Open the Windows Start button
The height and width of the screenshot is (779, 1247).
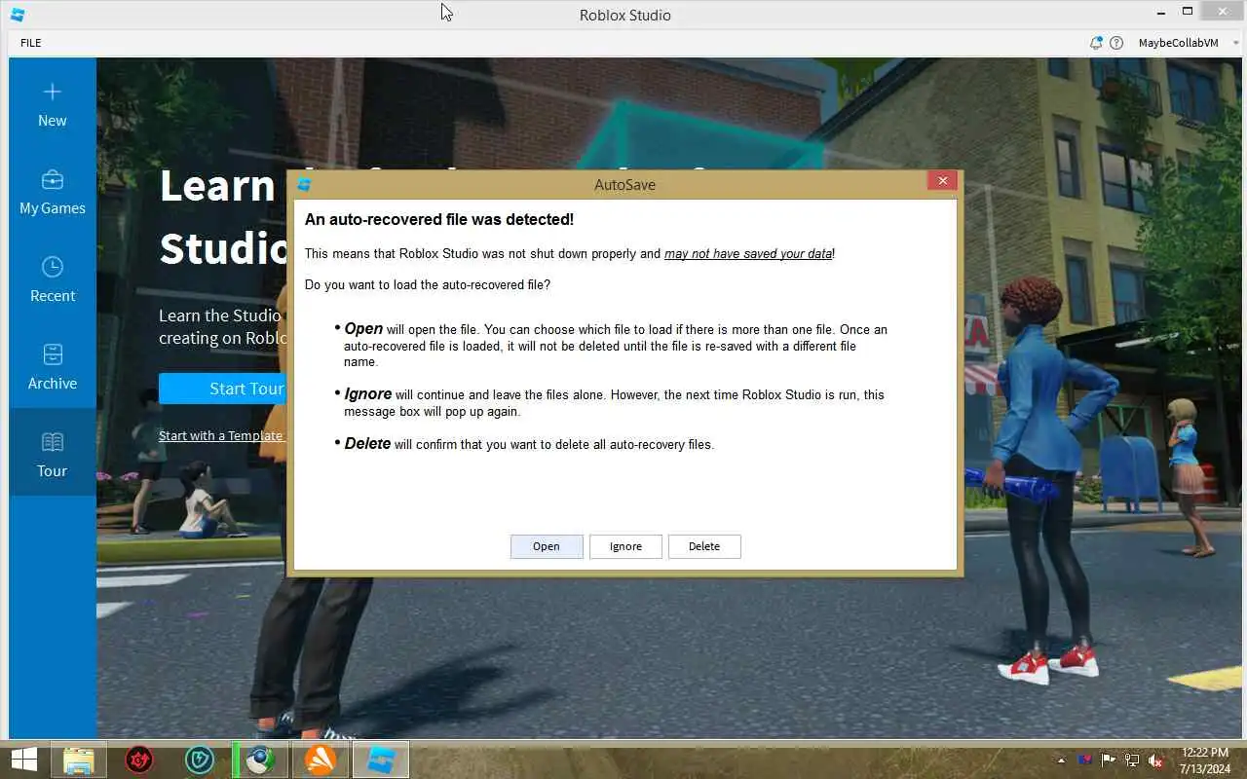[23, 760]
